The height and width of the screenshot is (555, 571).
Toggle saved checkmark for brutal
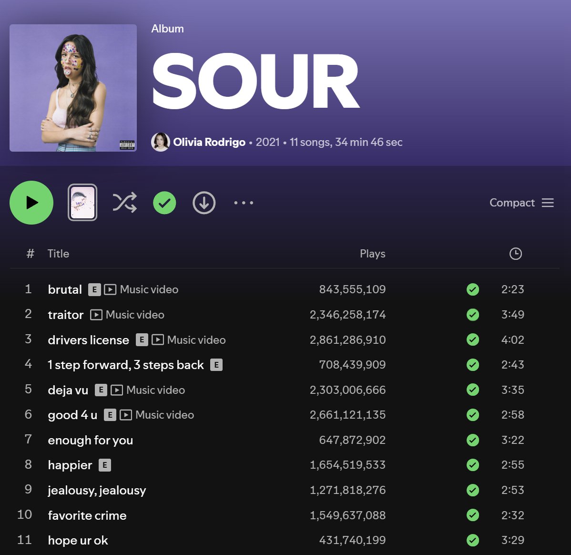click(473, 289)
